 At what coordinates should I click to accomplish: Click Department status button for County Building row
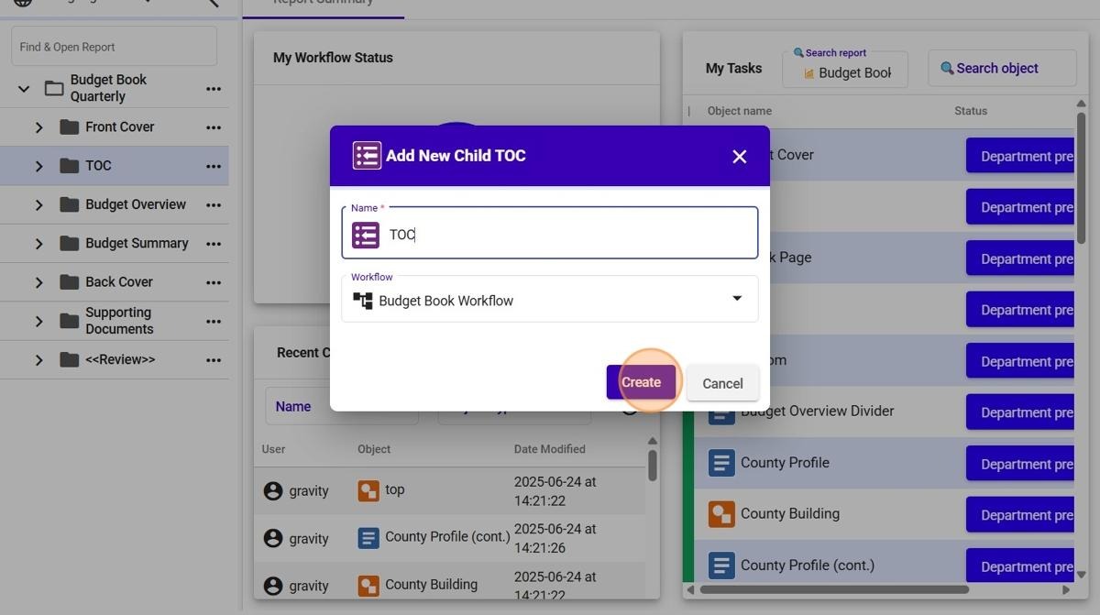[x=1020, y=515]
